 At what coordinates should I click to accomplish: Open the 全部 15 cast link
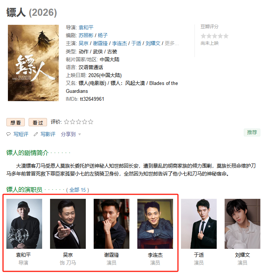coord(78,190)
